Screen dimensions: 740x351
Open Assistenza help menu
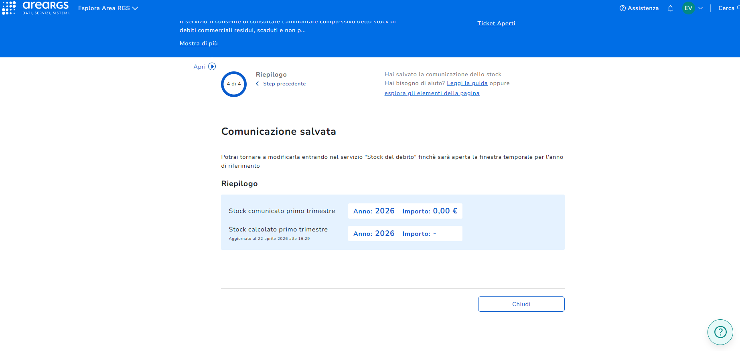tap(639, 8)
